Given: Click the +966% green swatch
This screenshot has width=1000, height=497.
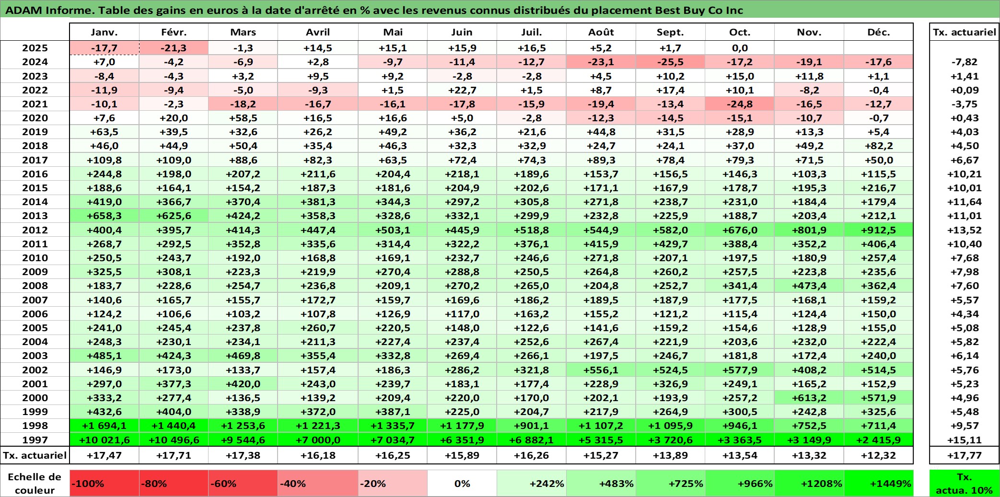Looking at the screenshot, I should (740, 483).
